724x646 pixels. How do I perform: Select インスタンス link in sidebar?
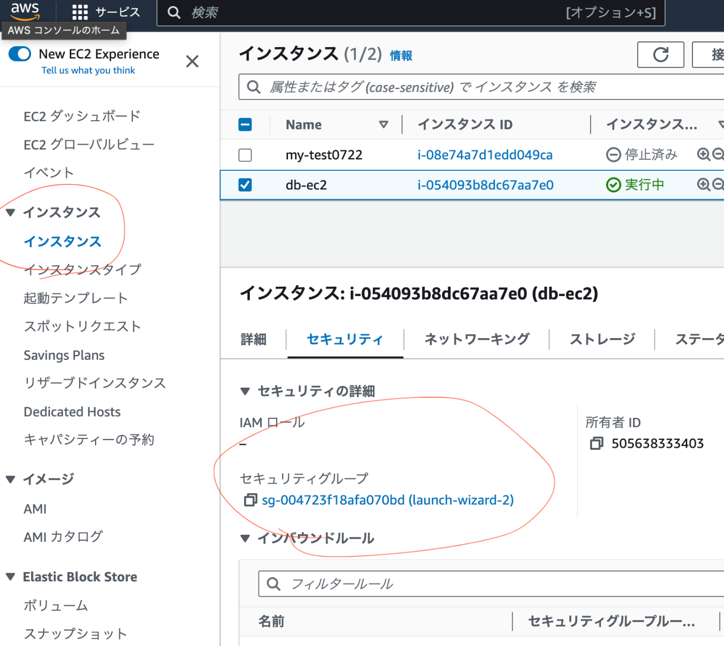pyautogui.click(x=63, y=242)
